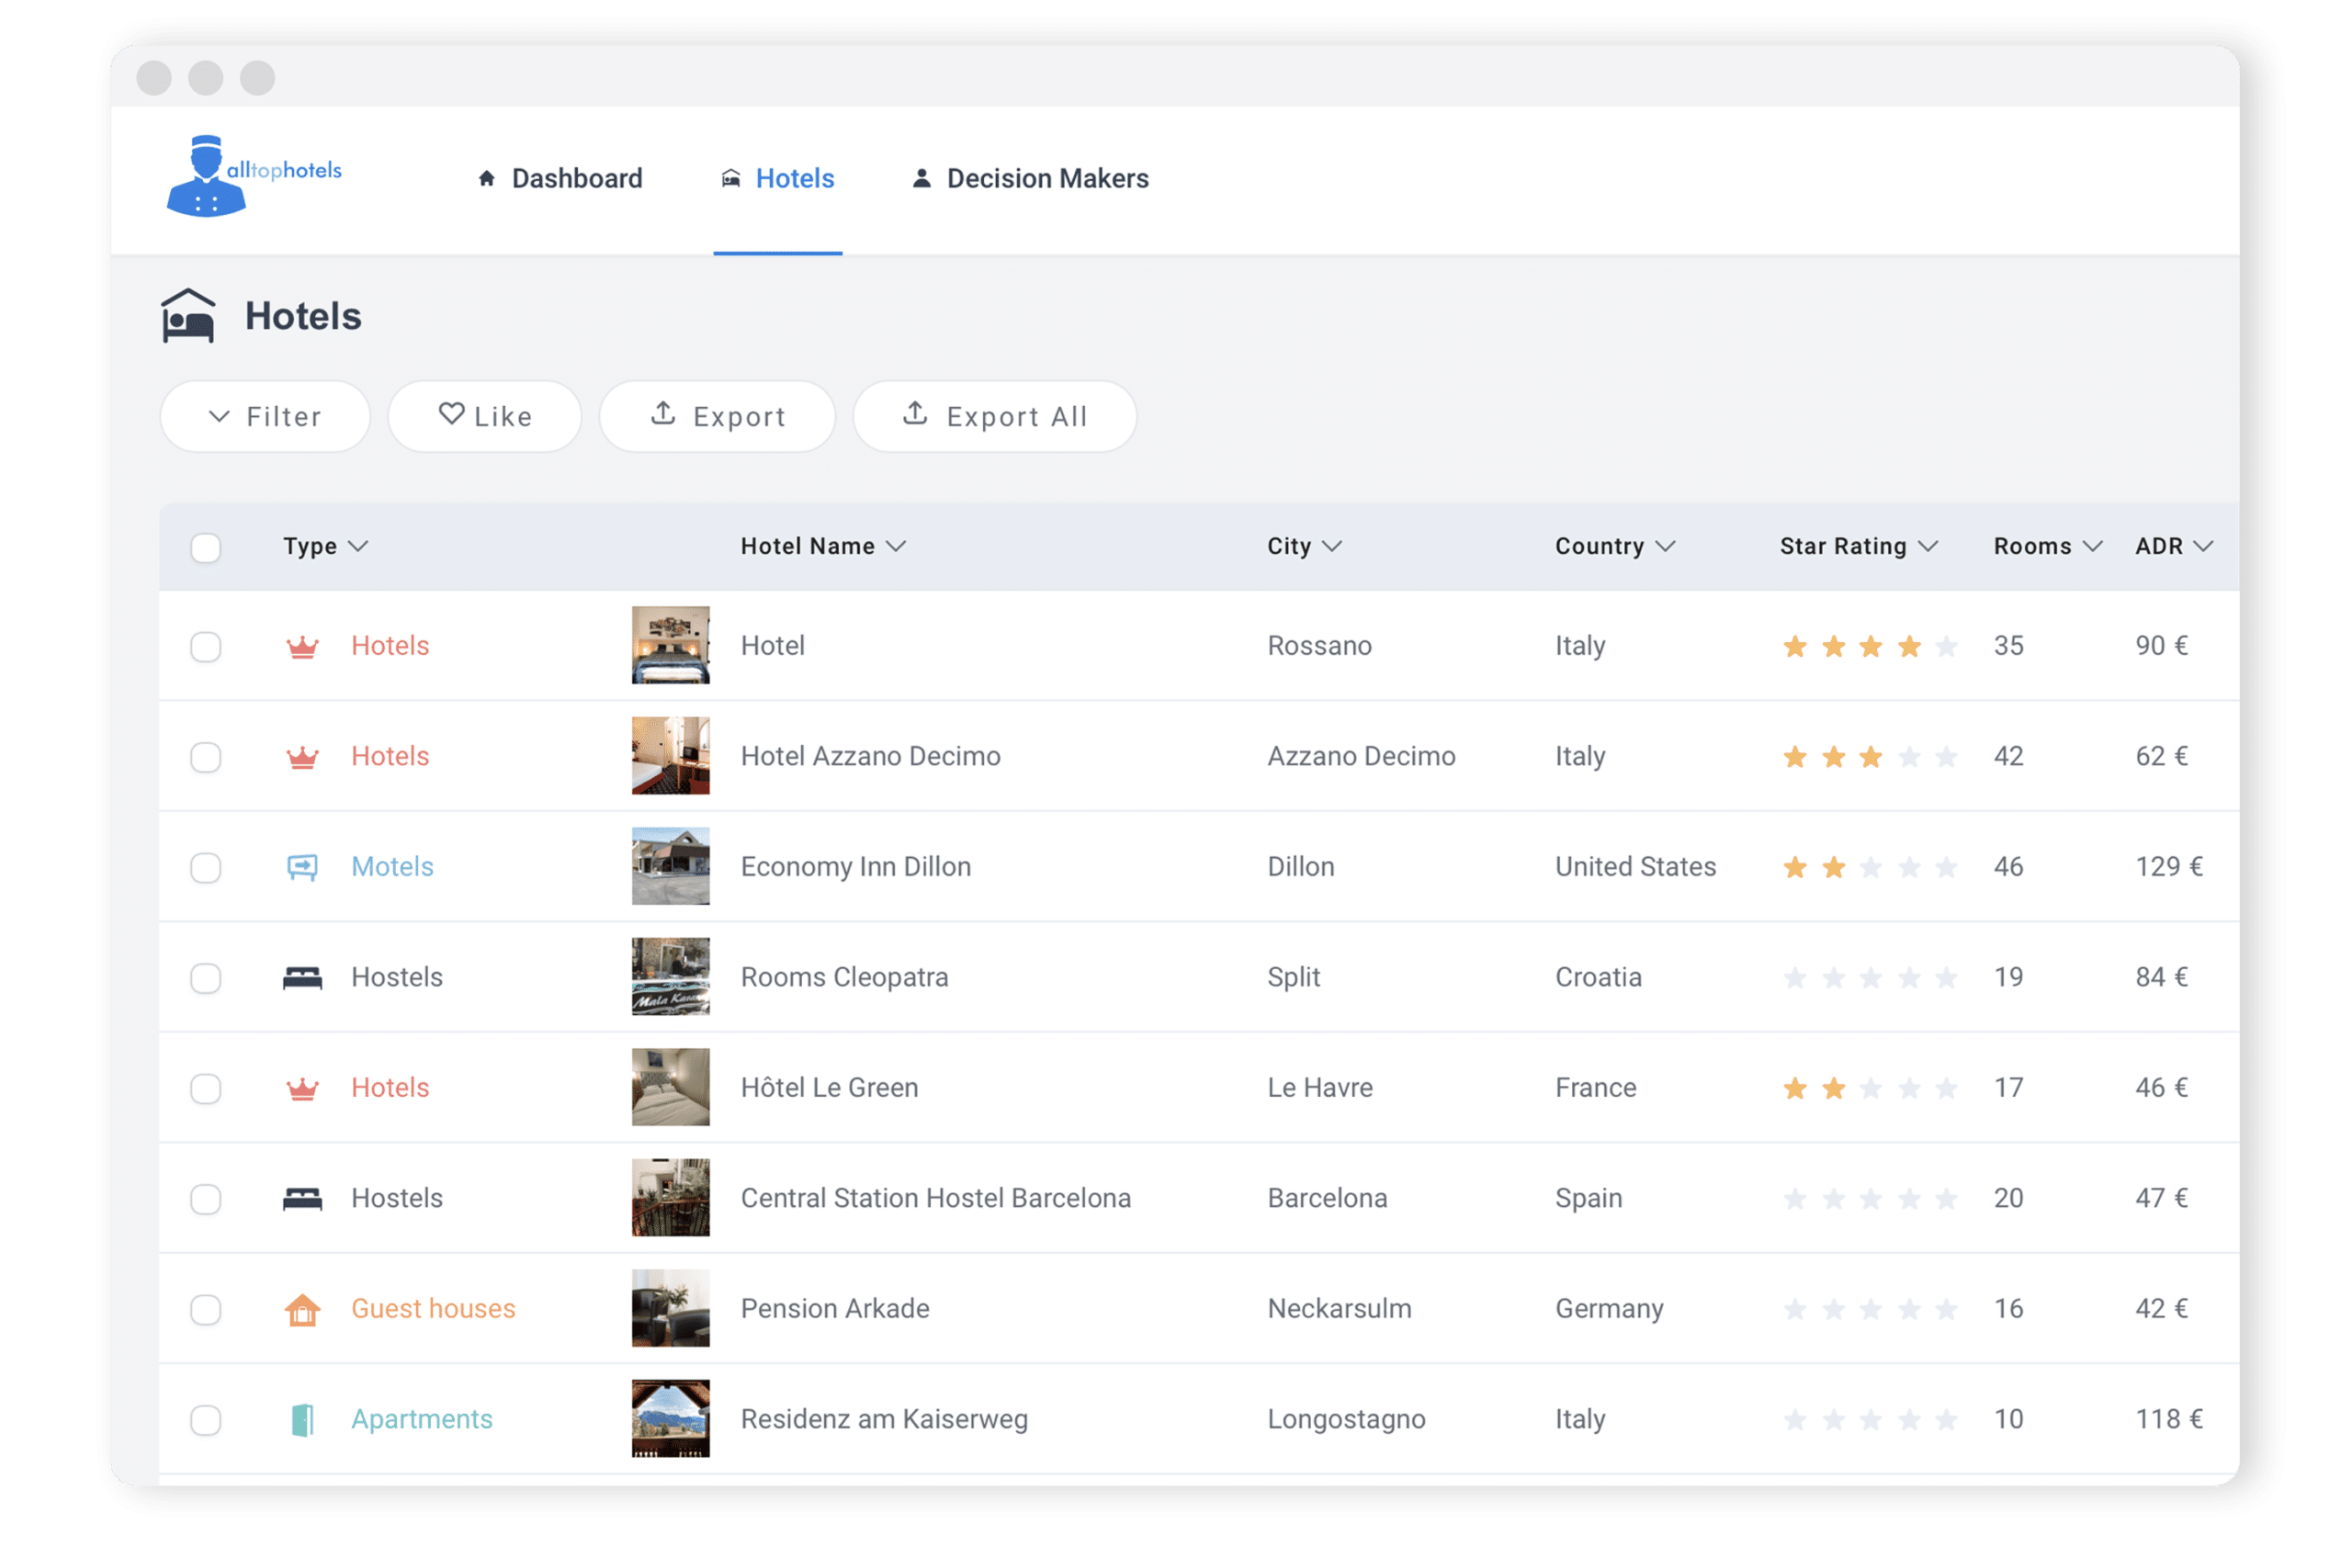
Task: Click the heart icon on Like button
Action: 452,413
